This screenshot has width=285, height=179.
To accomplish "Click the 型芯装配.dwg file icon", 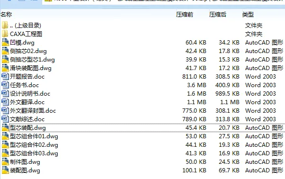I will [x=5, y=127].
